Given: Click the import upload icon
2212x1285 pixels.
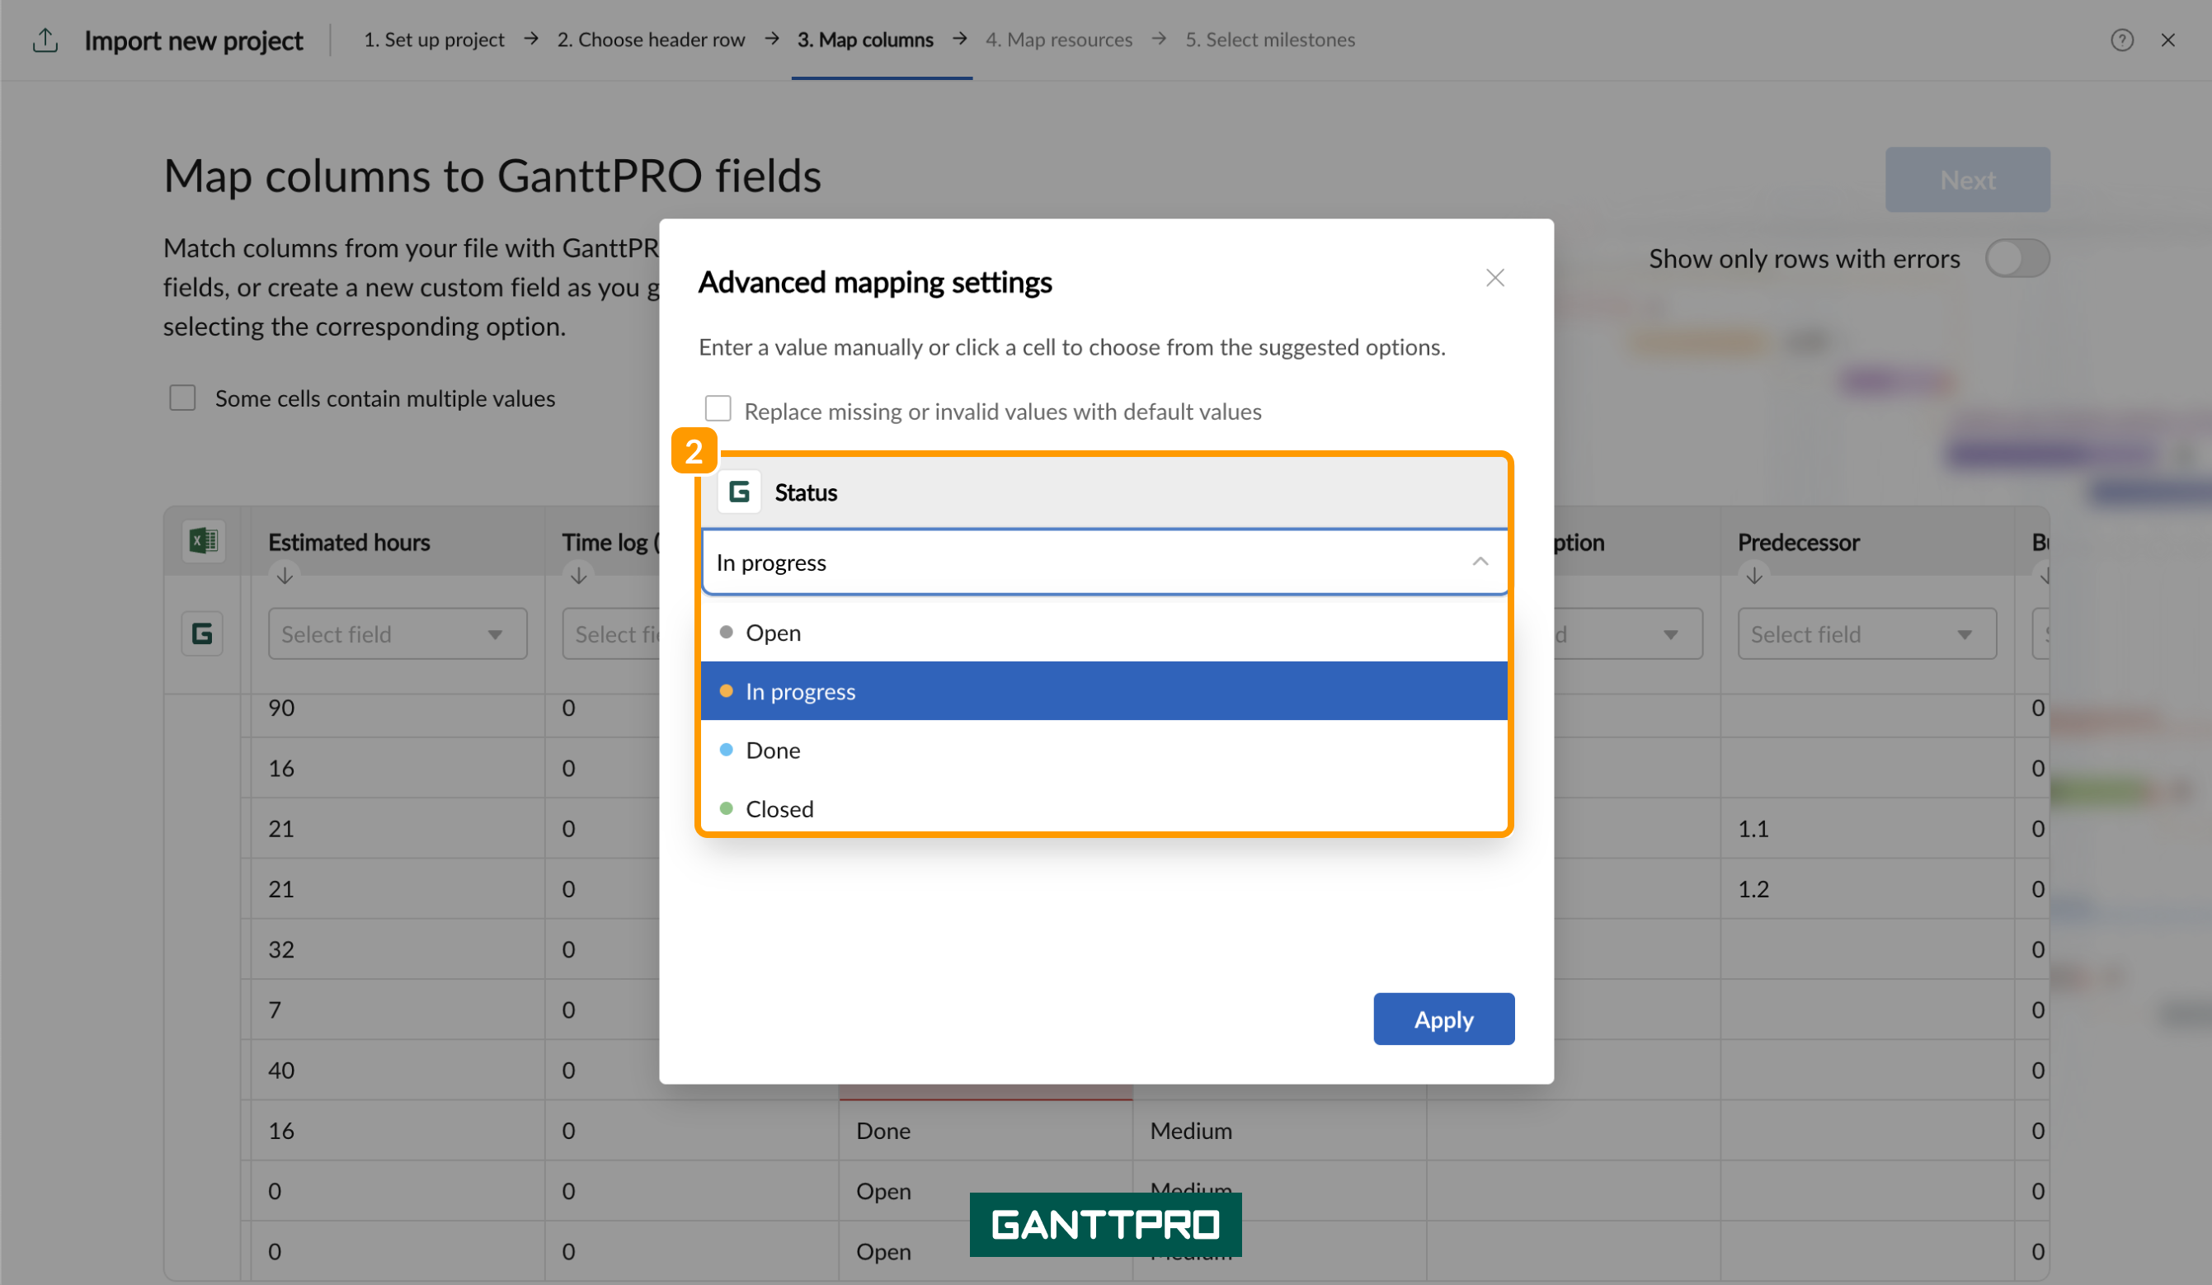Looking at the screenshot, I should click(x=45, y=40).
